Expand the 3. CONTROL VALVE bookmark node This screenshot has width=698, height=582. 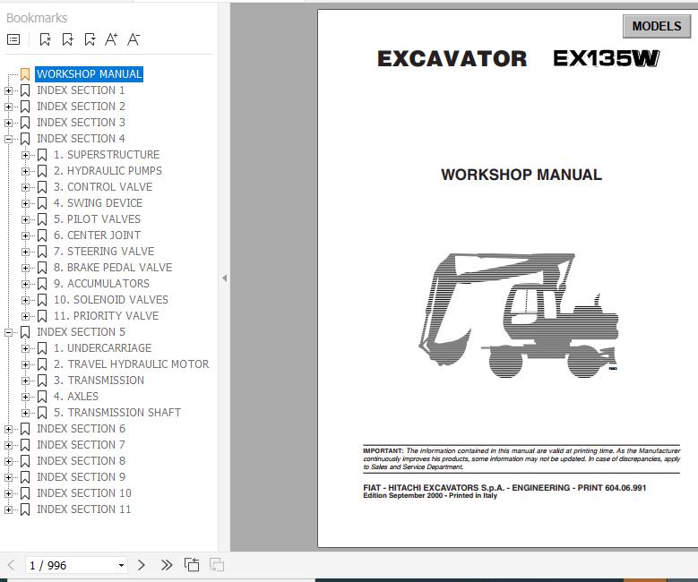click(26, 187)
